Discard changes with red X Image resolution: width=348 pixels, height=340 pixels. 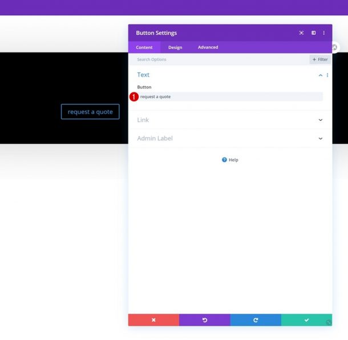click(153, 320)
